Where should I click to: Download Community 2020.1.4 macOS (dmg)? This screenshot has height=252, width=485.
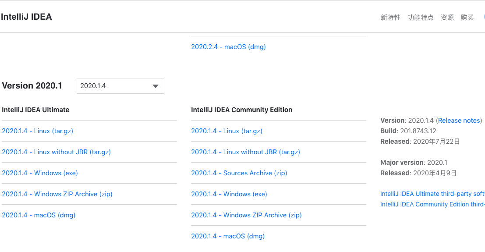point(228,236)
